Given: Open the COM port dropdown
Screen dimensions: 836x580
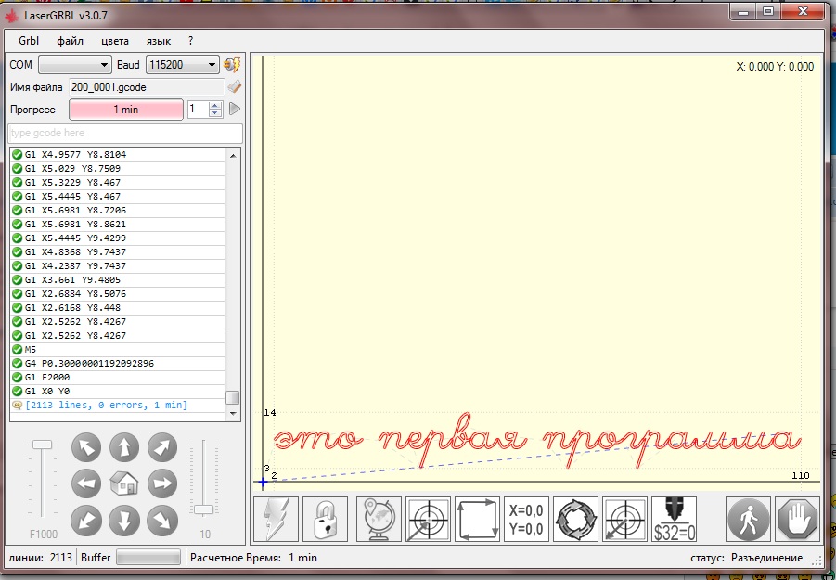Looking at the screenshot, I should coord(75,65).
